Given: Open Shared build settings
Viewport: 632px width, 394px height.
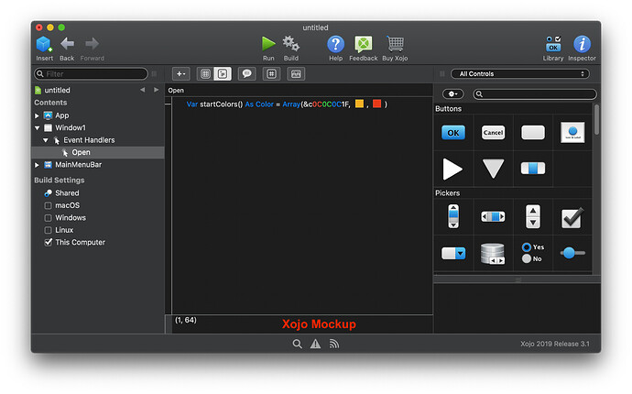Looking at the screenshot, I should pos(67,193).
